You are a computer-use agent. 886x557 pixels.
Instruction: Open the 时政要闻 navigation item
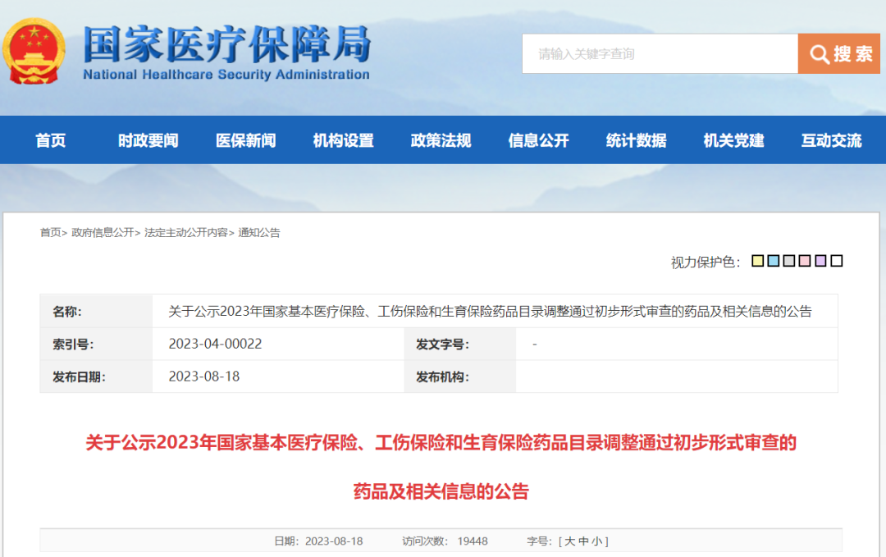click(148, 140)
